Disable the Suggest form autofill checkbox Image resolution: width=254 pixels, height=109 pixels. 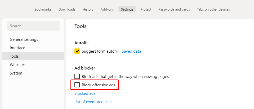[x=77, y=51]
